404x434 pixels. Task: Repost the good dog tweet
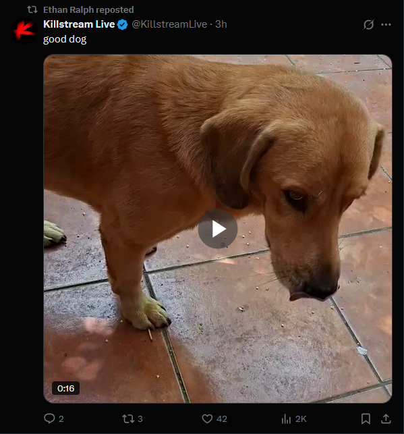click(128, 418)
